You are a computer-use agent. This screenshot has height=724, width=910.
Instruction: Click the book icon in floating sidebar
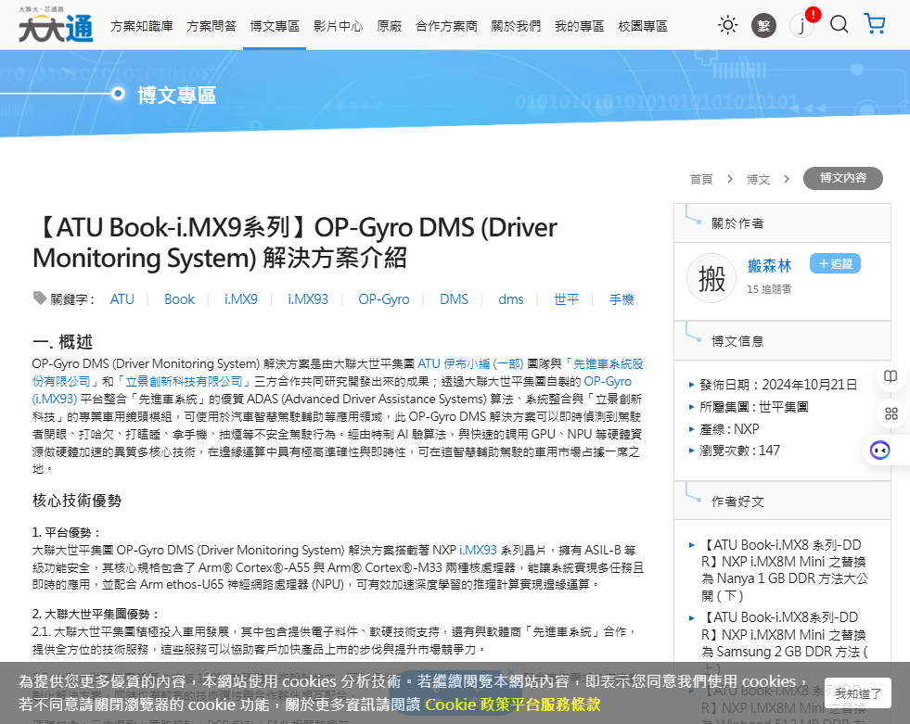891,376
